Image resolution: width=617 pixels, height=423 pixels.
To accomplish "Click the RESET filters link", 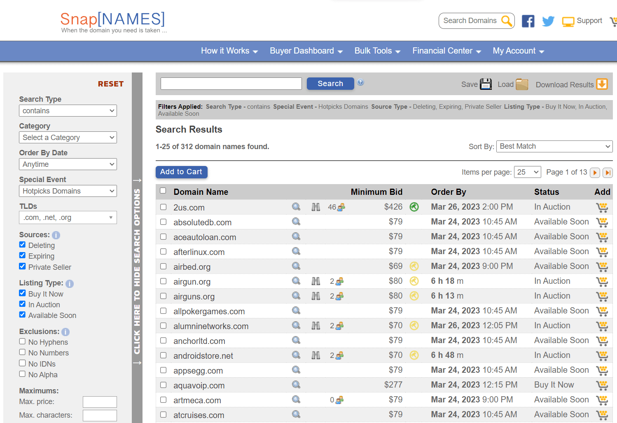I will coord(110,84).
